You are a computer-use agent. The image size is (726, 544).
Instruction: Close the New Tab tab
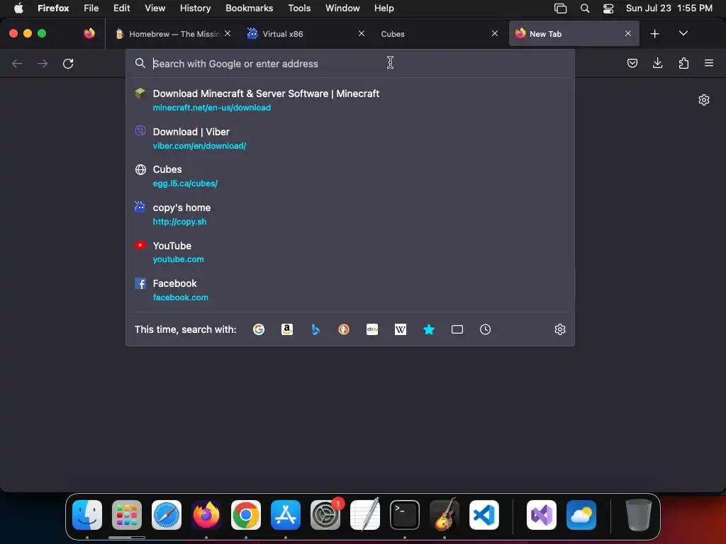coord(628,33)
